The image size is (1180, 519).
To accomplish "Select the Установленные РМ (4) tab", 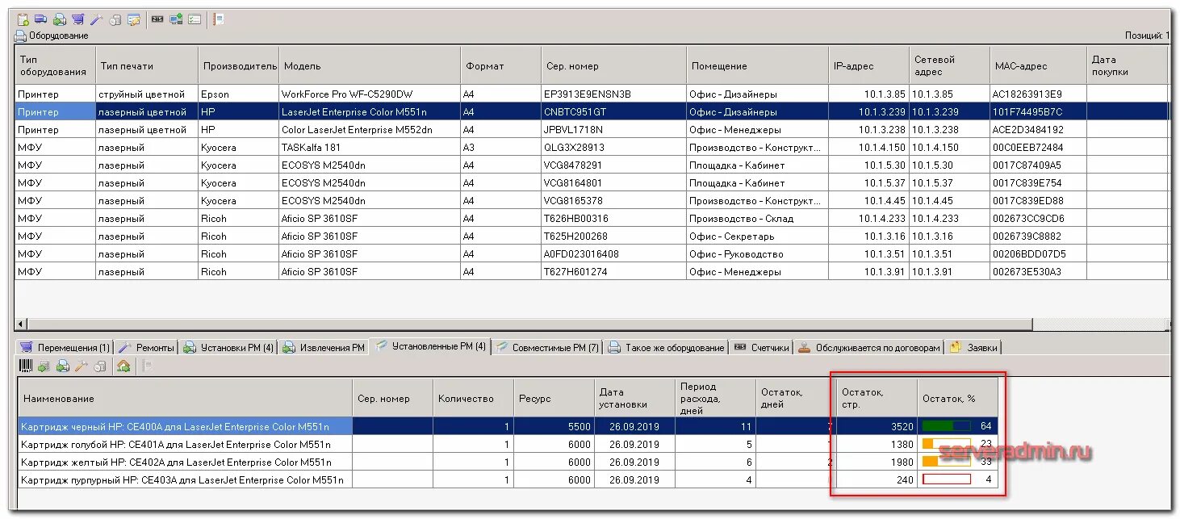I will tap(431, 346).
